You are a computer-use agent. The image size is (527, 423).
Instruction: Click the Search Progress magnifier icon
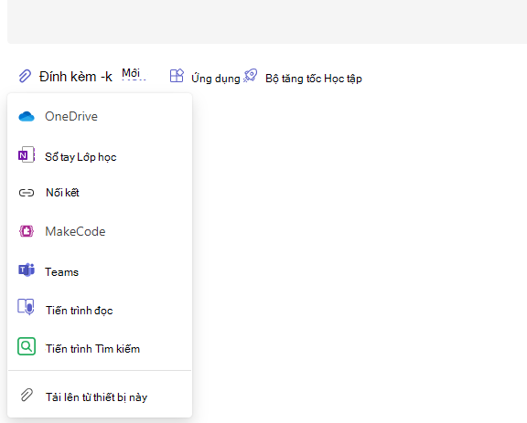[27, 346]
